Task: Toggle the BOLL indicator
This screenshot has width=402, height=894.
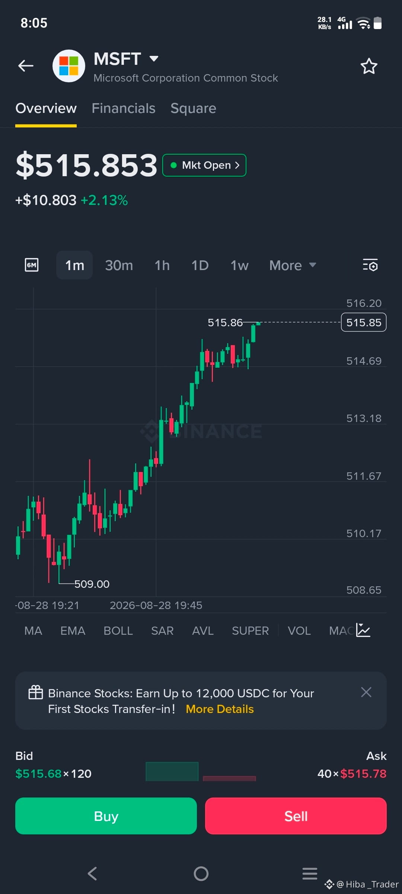Action: 118,631
